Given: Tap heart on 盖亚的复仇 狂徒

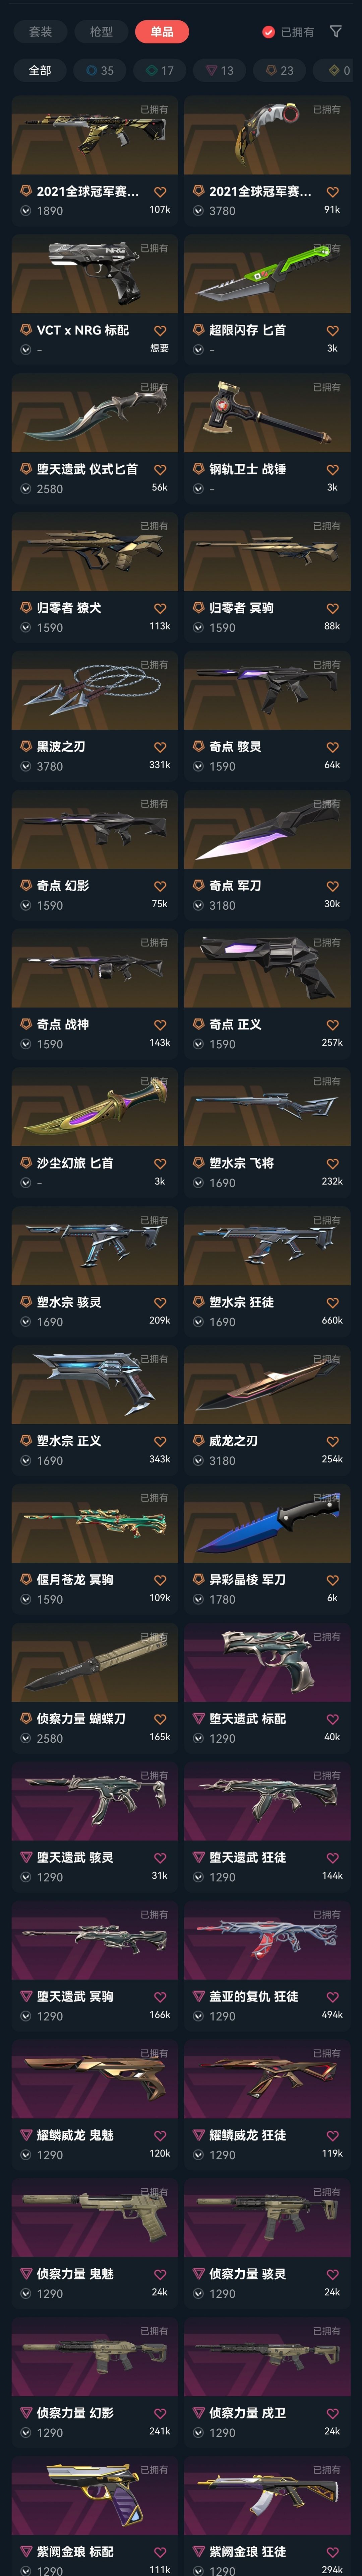Looking at the screenshot, I should click(333, 1996).
